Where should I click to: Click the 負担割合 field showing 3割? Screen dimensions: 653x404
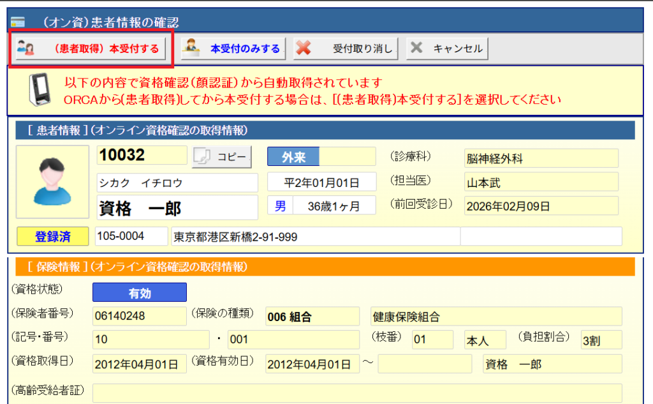[601, 340]
